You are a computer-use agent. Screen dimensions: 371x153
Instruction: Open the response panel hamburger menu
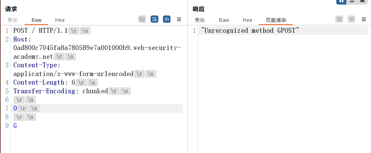pos(364,19)
